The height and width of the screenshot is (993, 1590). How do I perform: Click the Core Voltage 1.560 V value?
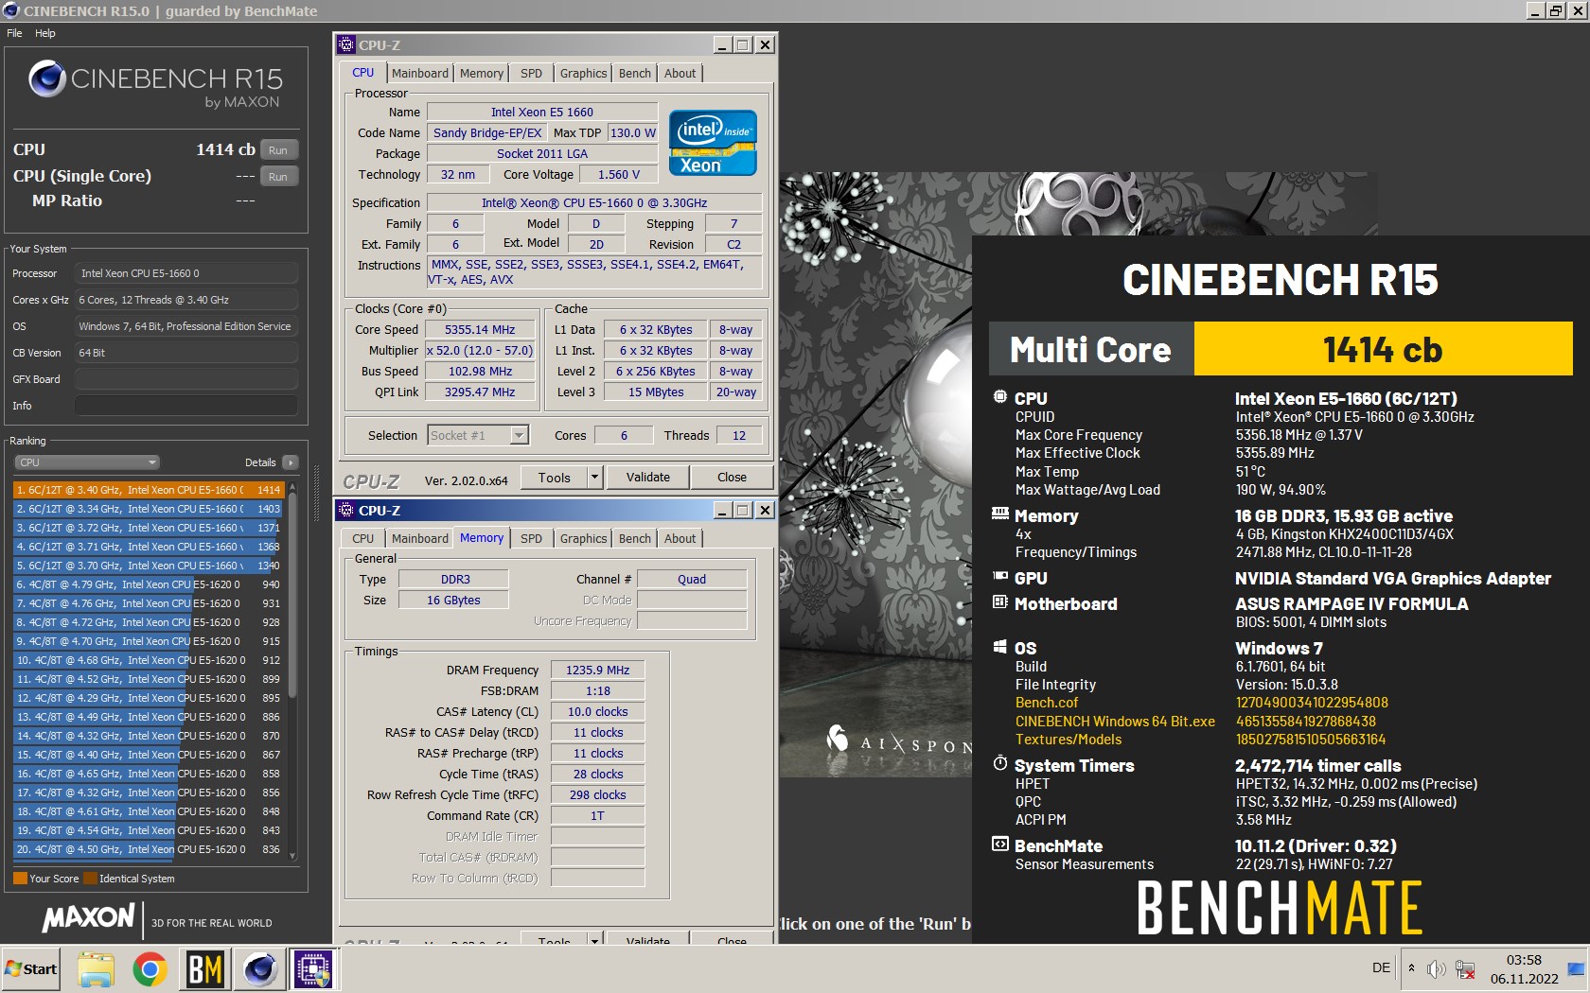pyautogui.click(x=619, y=174)
